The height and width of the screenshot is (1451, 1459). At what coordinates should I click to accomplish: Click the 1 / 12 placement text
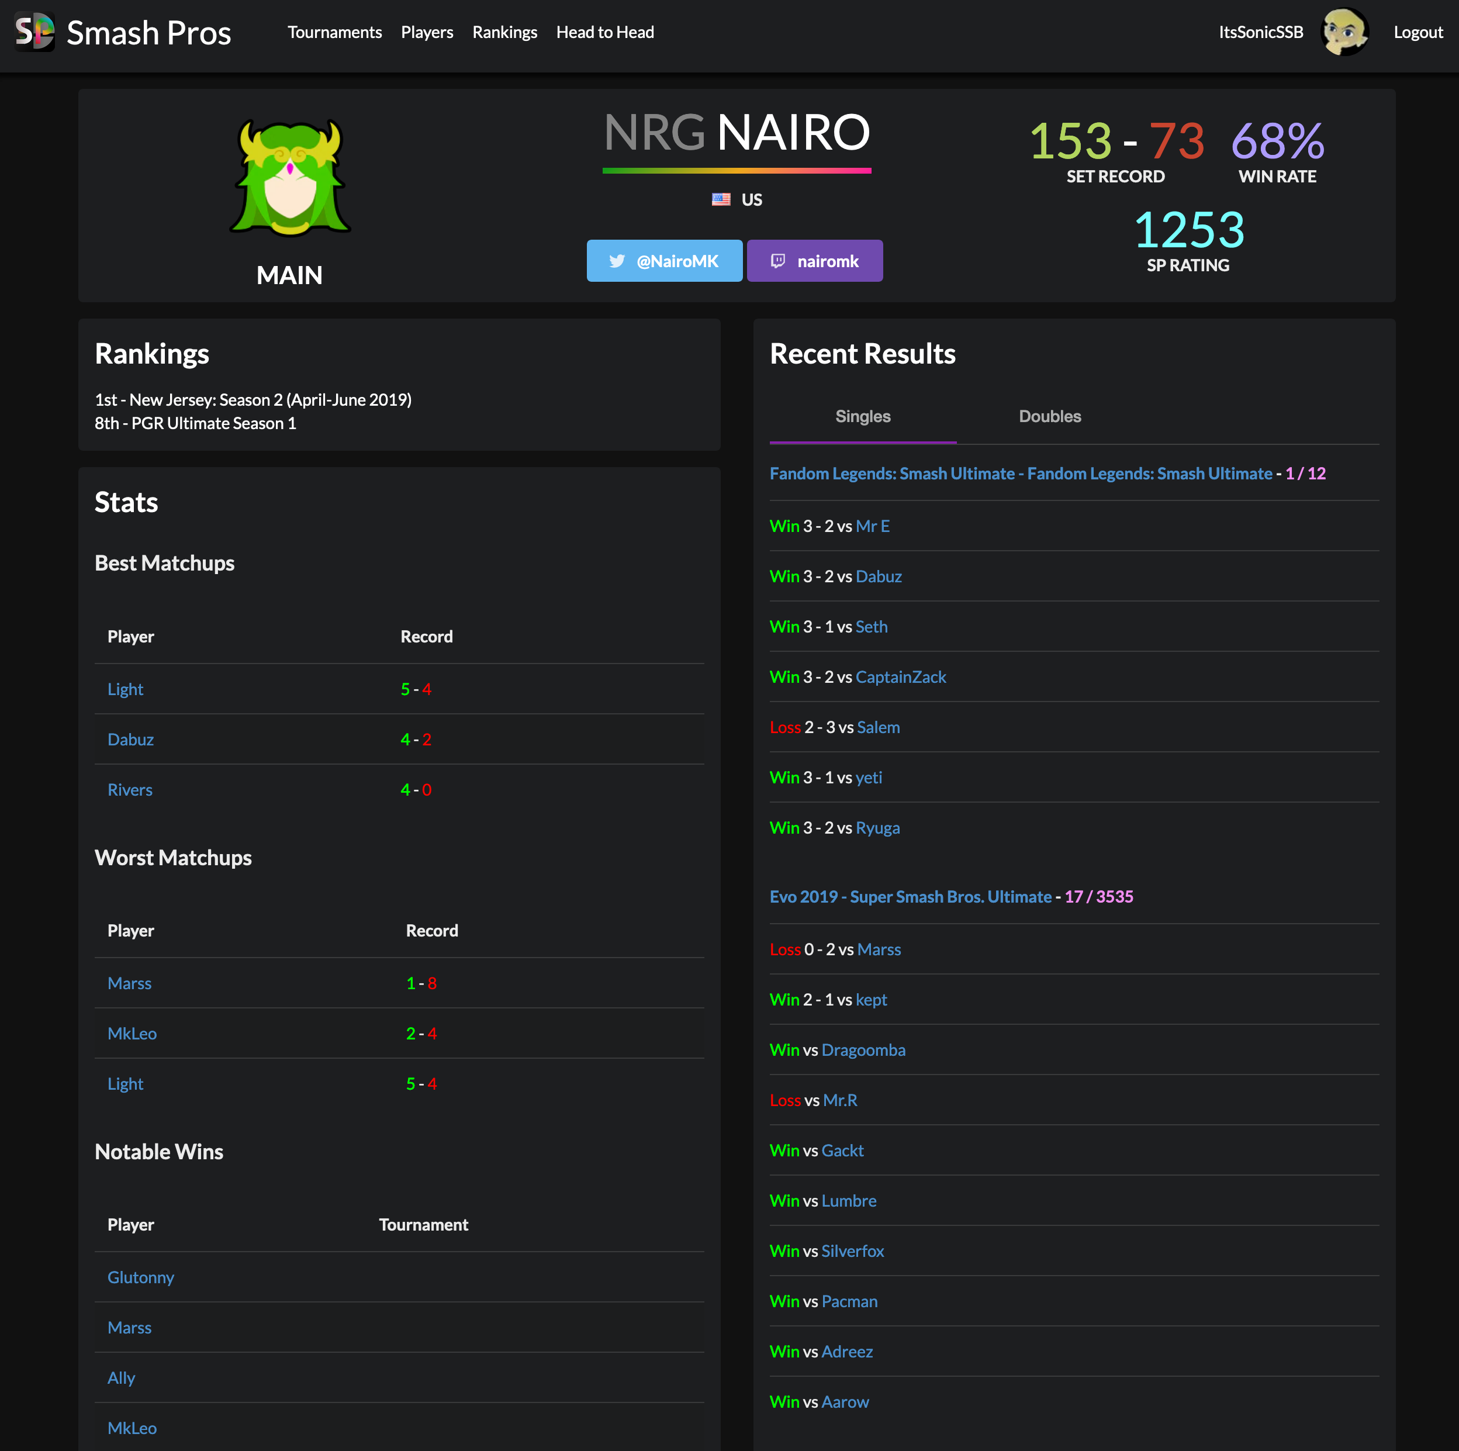pyautogui.click(x=1306, y=474)
